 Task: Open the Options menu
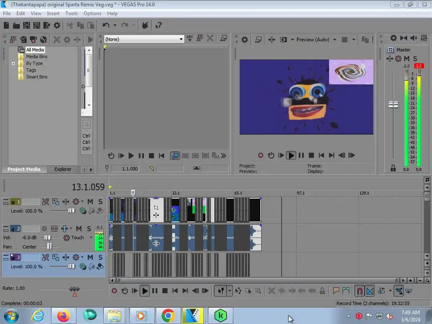point(92,13)
